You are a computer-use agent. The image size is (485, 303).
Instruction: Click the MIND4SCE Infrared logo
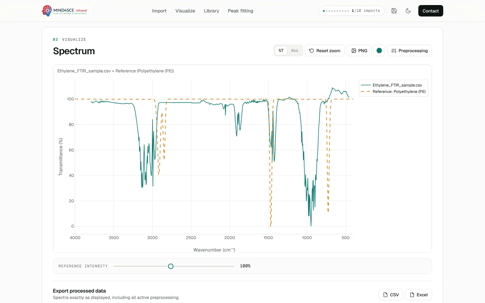click(x=64, y=11)
